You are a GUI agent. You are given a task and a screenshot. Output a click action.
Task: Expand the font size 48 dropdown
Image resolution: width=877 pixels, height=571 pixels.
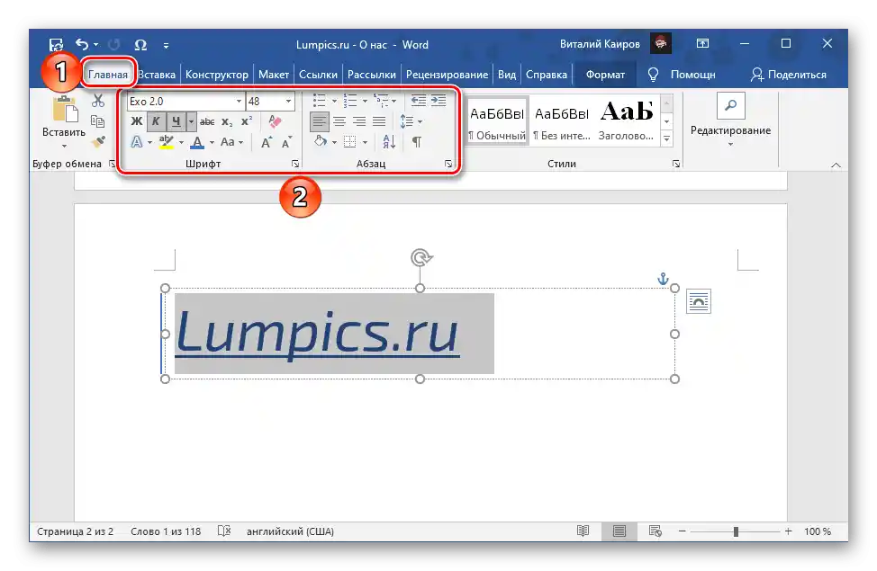point(289,101)
